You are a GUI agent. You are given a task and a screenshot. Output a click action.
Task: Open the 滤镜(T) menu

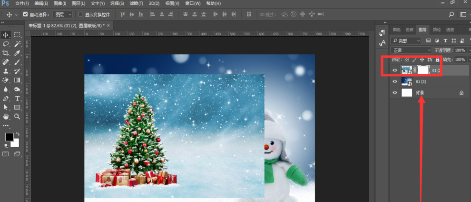[137, 4]
